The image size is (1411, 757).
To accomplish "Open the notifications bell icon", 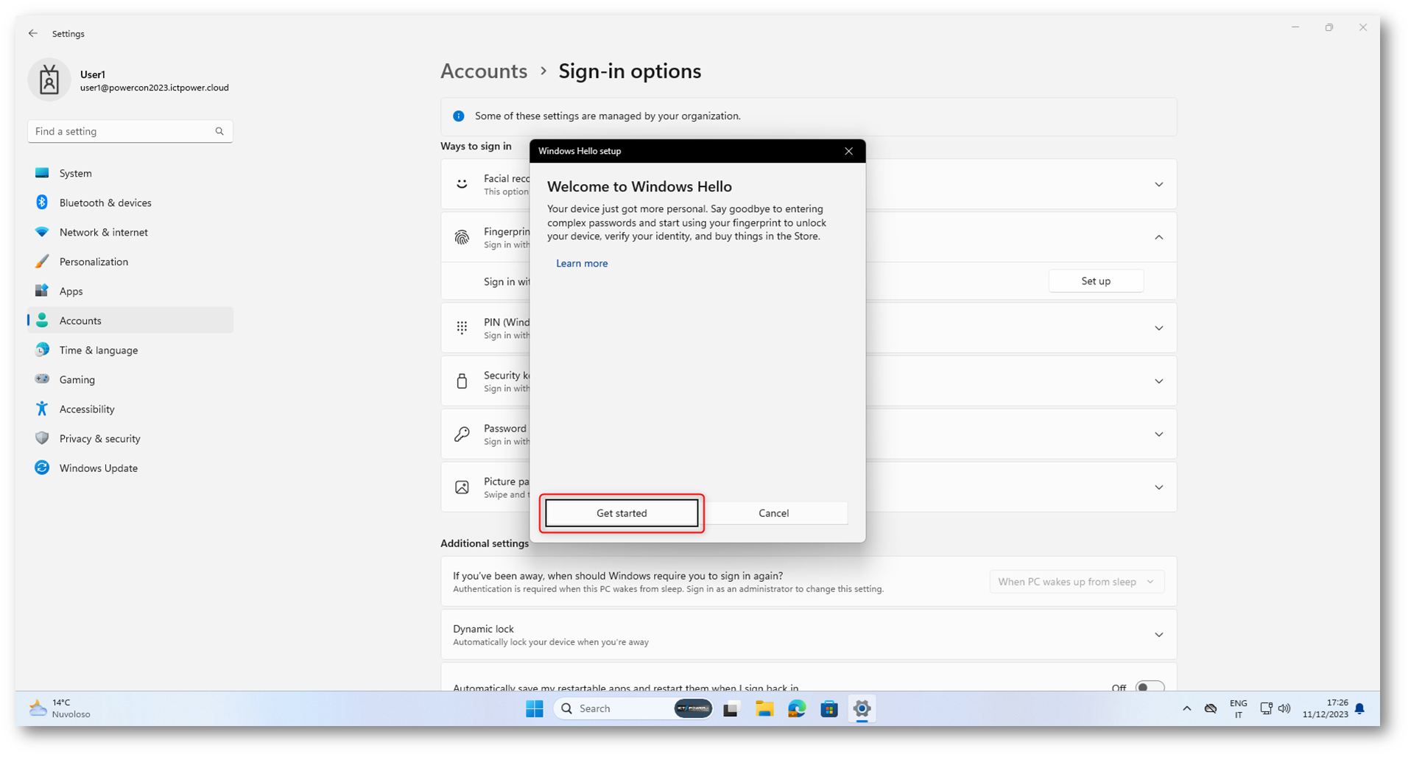I will (x=1359, y=708).
